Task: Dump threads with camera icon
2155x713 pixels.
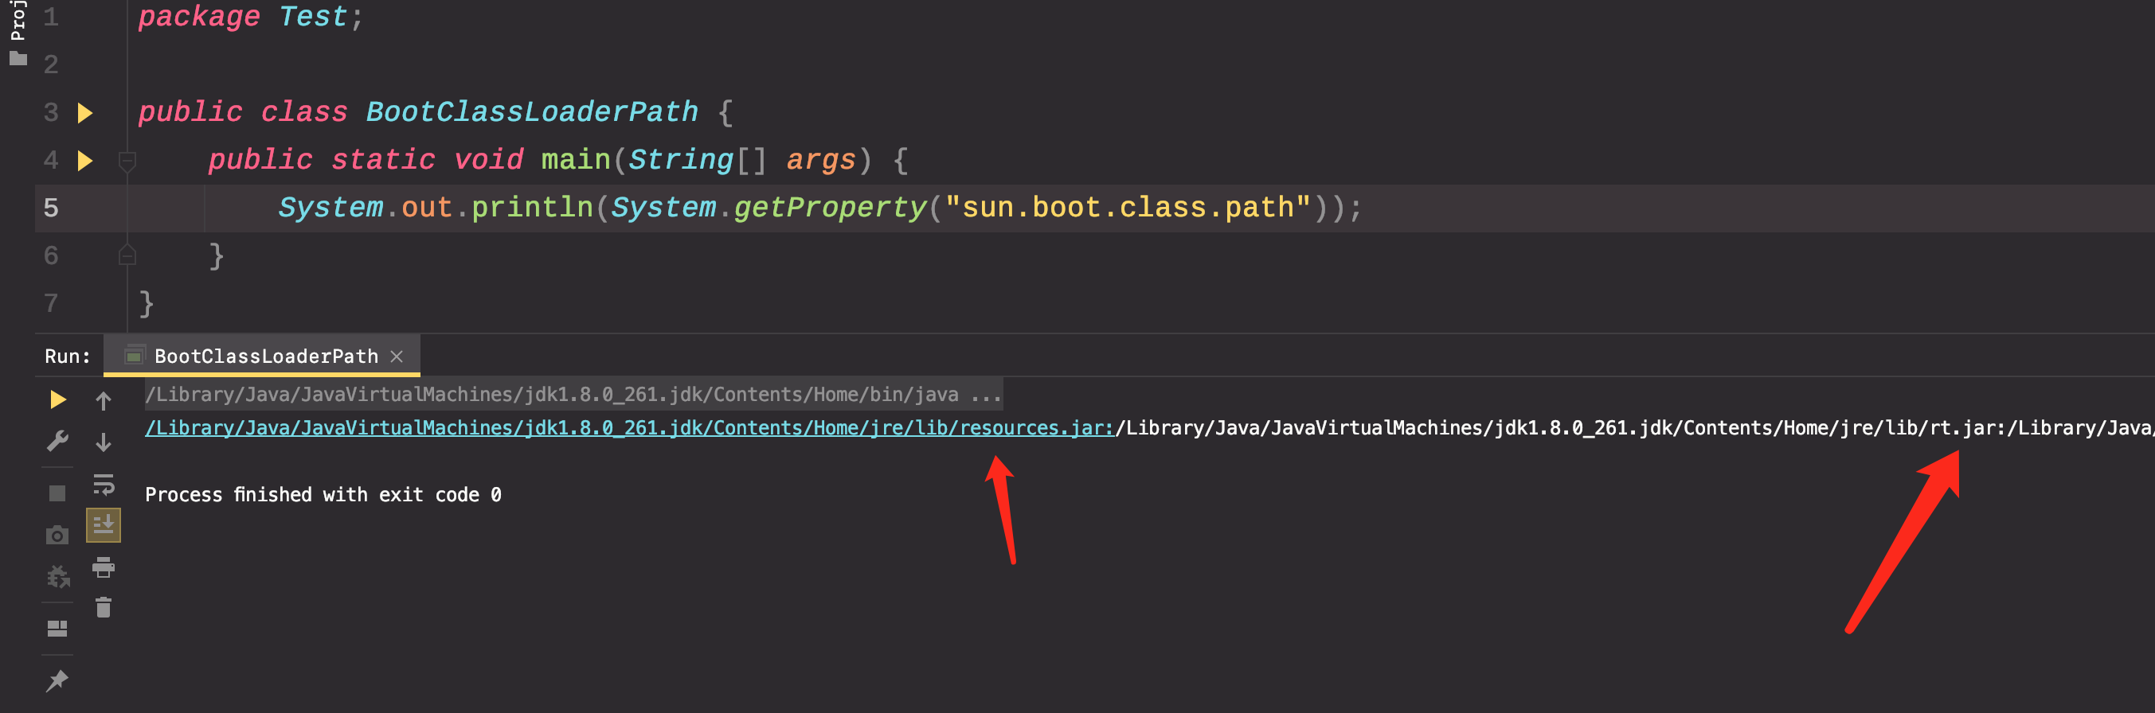Action: (x=57, y=535)
